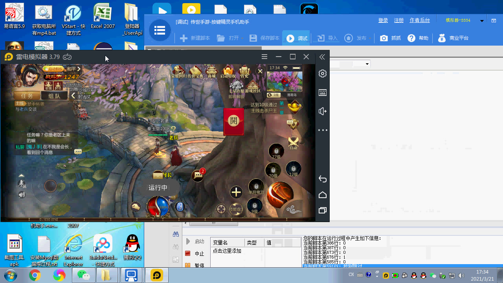Open the 首充 first recharge icon
503x283 pixels.
[244, 72]
